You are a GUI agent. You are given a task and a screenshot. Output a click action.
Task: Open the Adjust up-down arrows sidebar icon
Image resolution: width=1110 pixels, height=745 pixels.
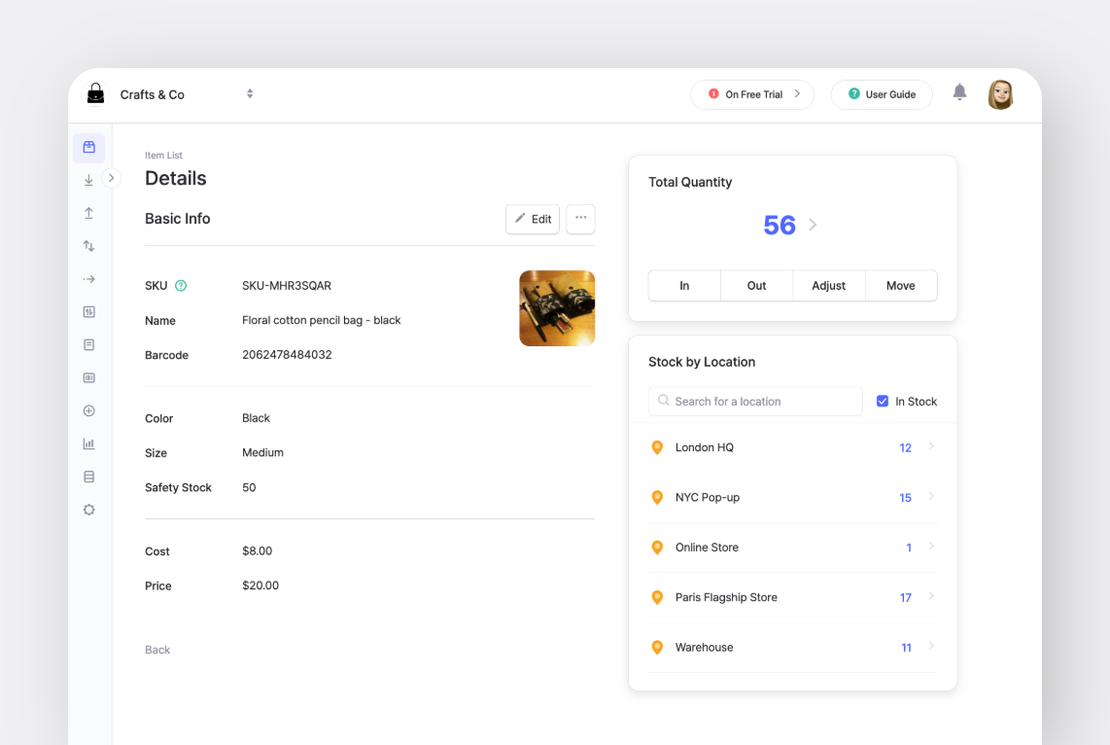89,246
